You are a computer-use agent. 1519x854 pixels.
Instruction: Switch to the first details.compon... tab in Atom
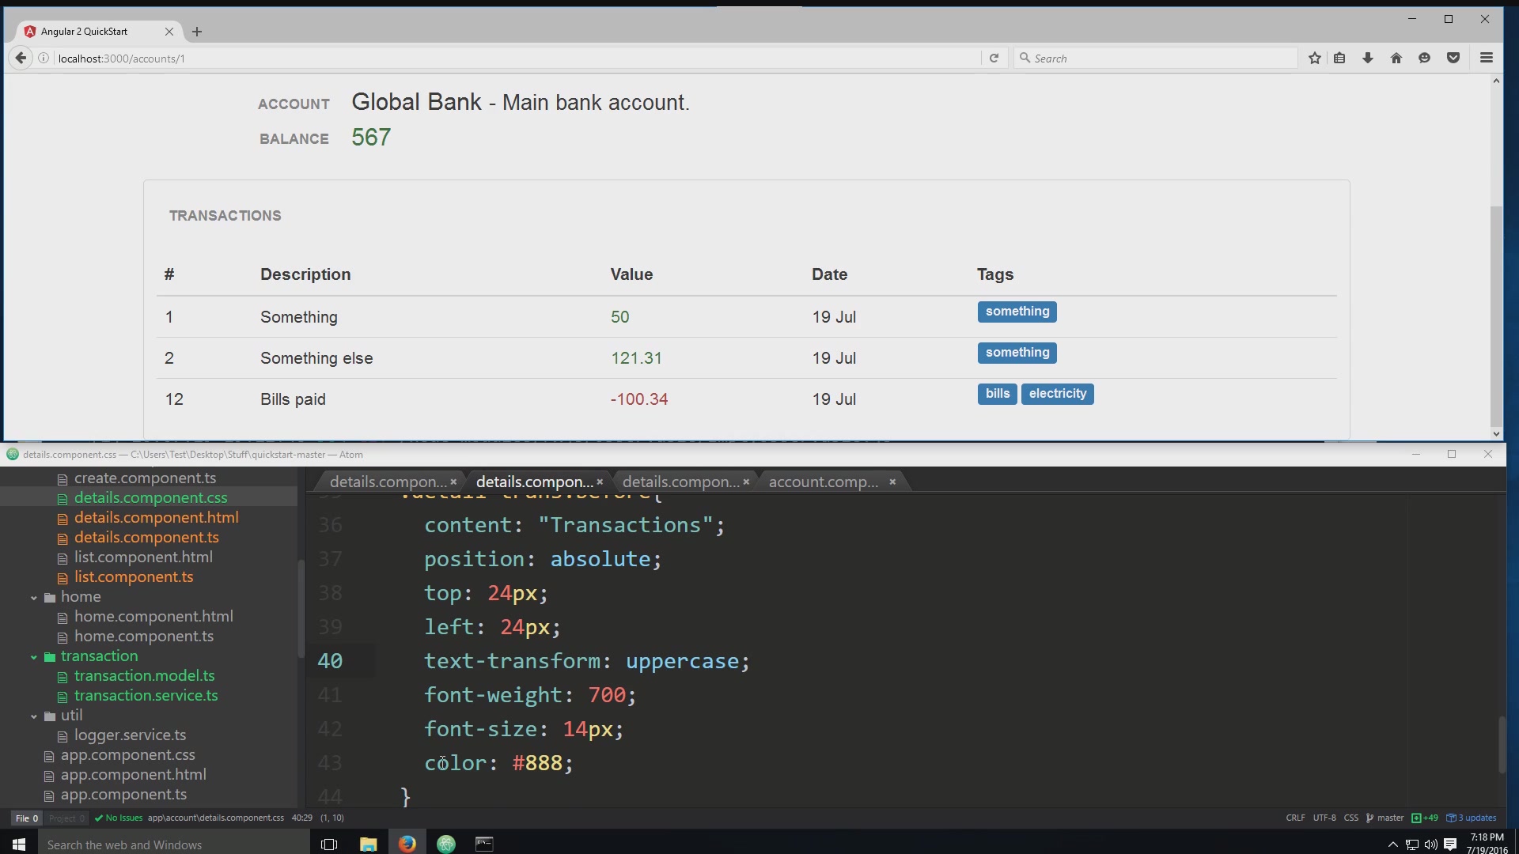[387, 482]
